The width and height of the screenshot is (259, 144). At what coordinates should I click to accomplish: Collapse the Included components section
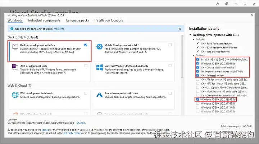click(x=194, y=39)
